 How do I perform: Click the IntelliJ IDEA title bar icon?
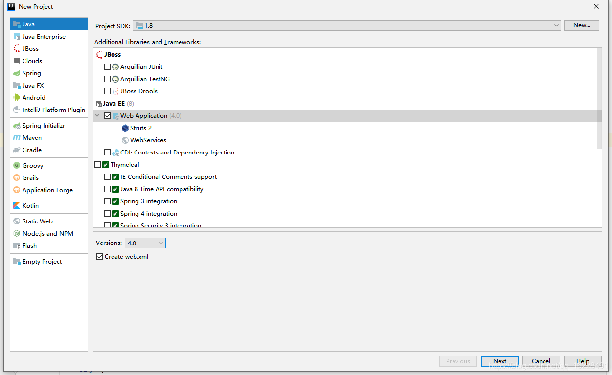[x=11, y=6]
